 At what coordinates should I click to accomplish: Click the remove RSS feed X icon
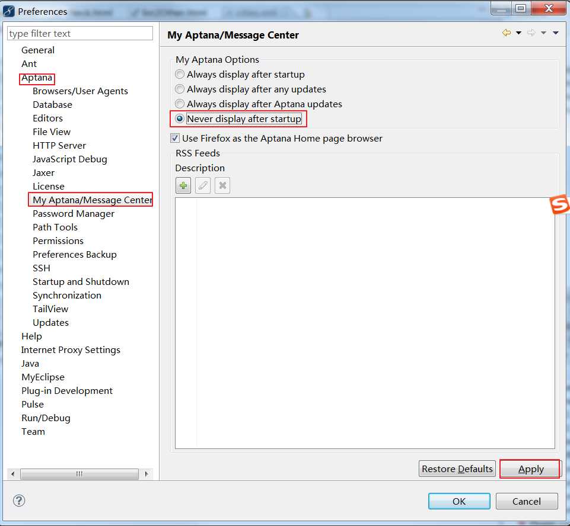click(x=222, y=185)
